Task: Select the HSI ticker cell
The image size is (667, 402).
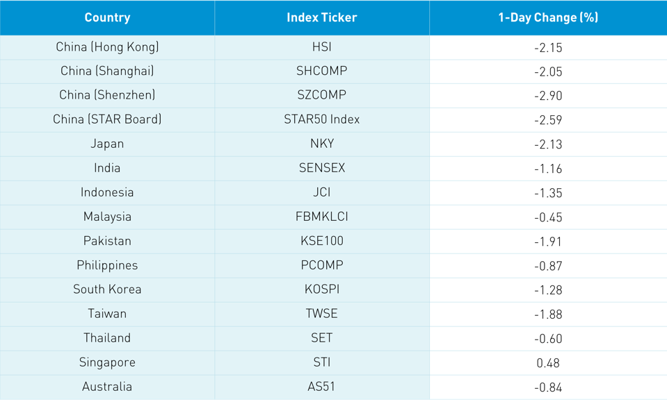Action: click(x=322, y=47)
